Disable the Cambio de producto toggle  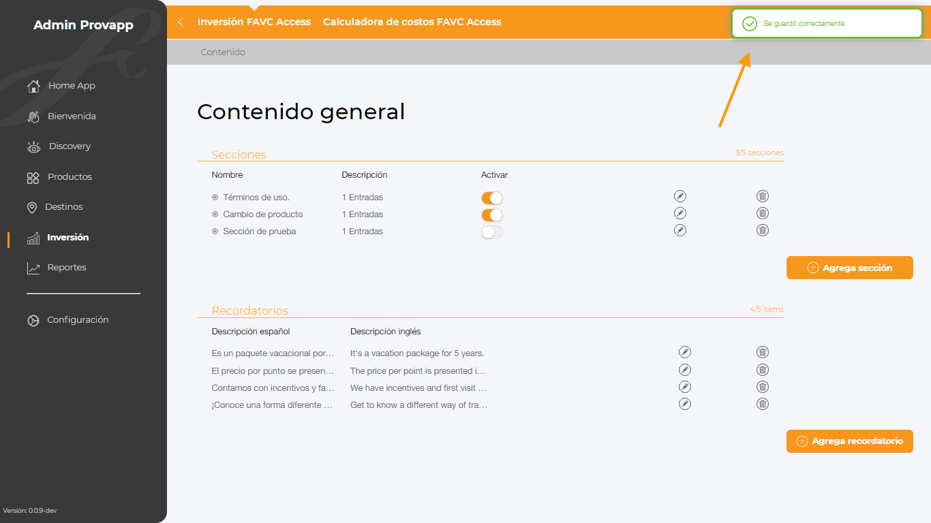coord(492,215)
